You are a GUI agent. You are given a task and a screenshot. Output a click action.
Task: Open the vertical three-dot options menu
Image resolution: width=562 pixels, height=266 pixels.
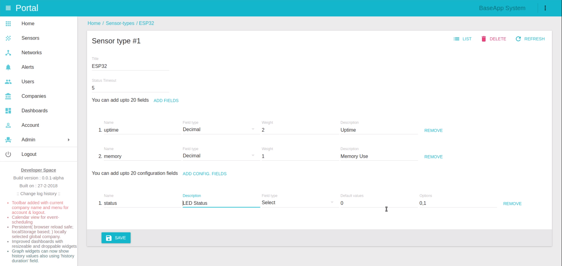545,8
